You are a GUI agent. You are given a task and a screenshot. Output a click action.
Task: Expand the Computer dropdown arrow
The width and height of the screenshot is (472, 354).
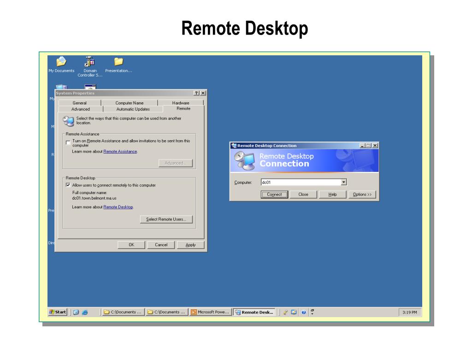(x=343, y=183)
